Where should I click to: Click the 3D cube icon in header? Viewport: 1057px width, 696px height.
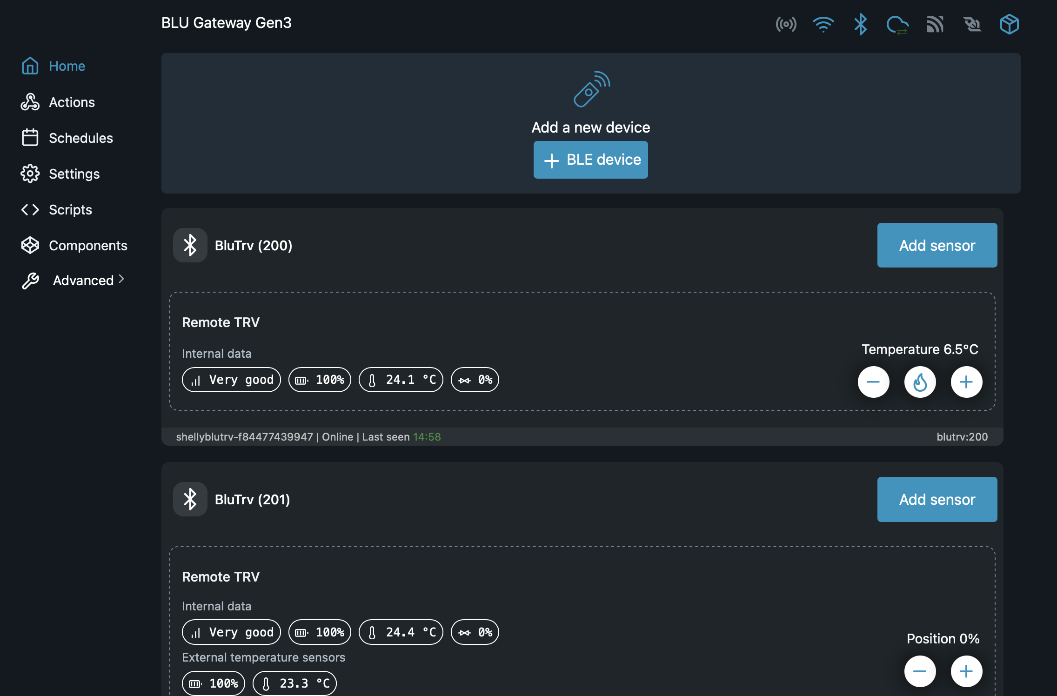coord(1009,24)
